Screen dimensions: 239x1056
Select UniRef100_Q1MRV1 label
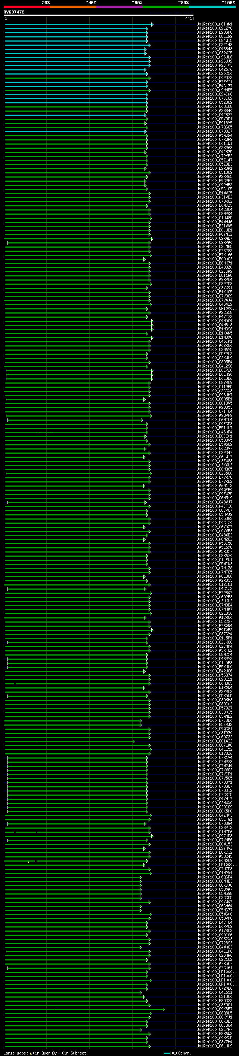click(214, 873)
